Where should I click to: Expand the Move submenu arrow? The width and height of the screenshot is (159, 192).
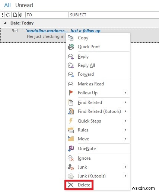coord(125,139)
